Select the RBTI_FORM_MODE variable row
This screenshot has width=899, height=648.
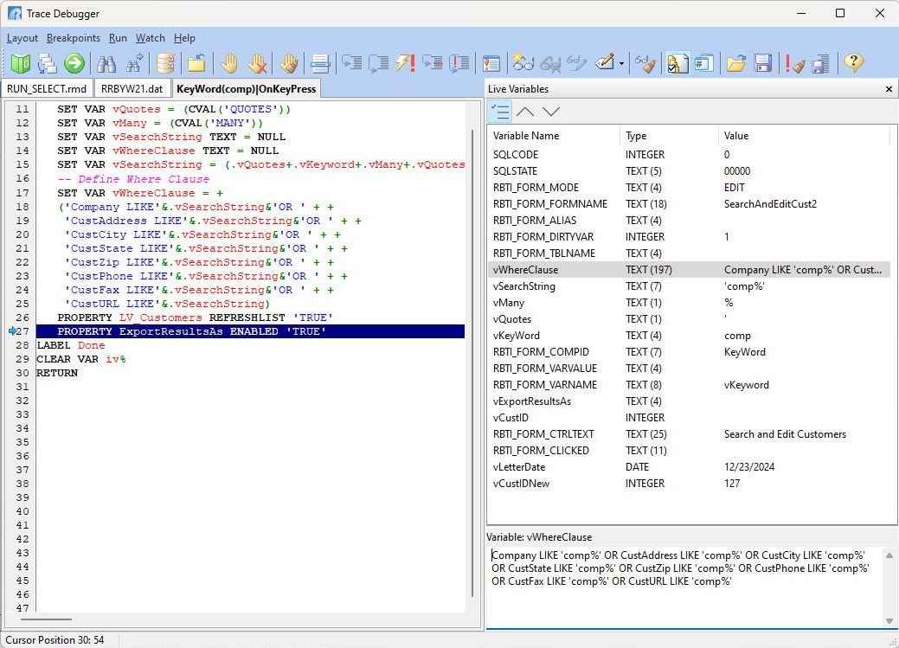coord(690,188)
